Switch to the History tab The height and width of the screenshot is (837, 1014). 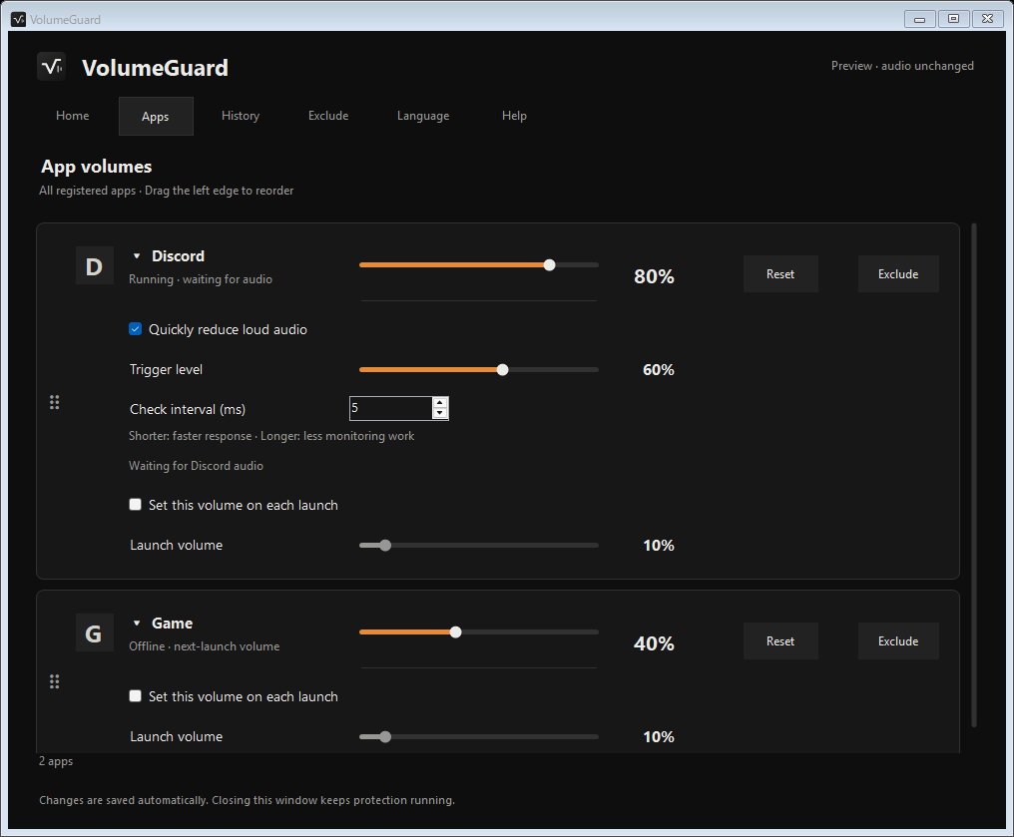[x=241, y=116]
